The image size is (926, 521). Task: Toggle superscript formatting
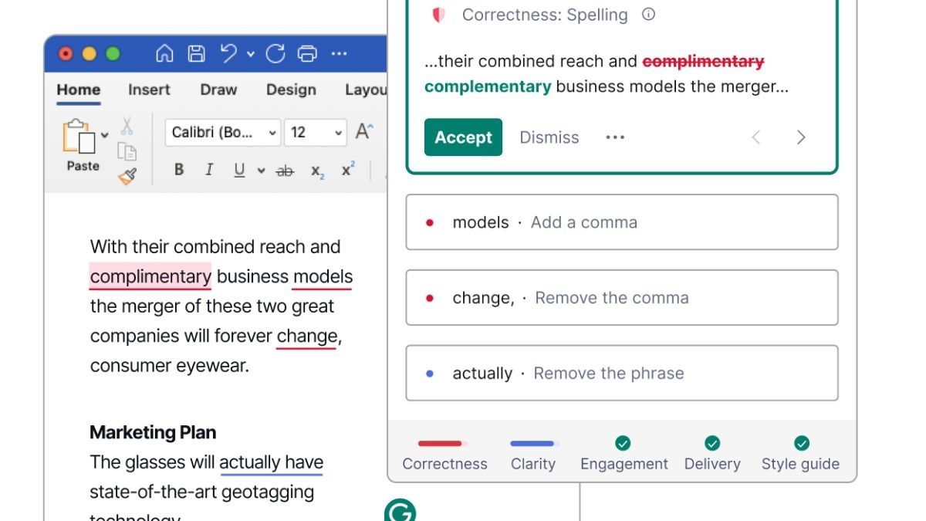tap(347, 169)
